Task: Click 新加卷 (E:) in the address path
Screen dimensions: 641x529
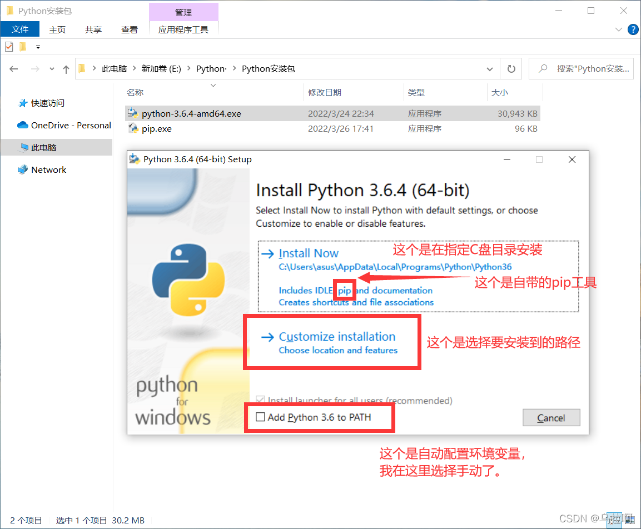Action: click(x=161, y=69)
